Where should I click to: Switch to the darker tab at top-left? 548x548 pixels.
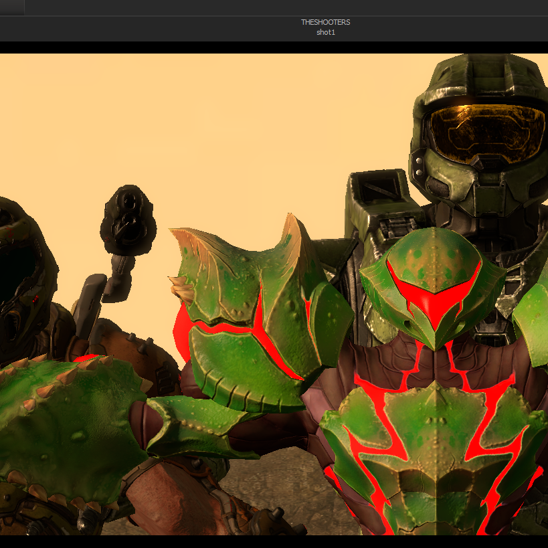[12, 7]
